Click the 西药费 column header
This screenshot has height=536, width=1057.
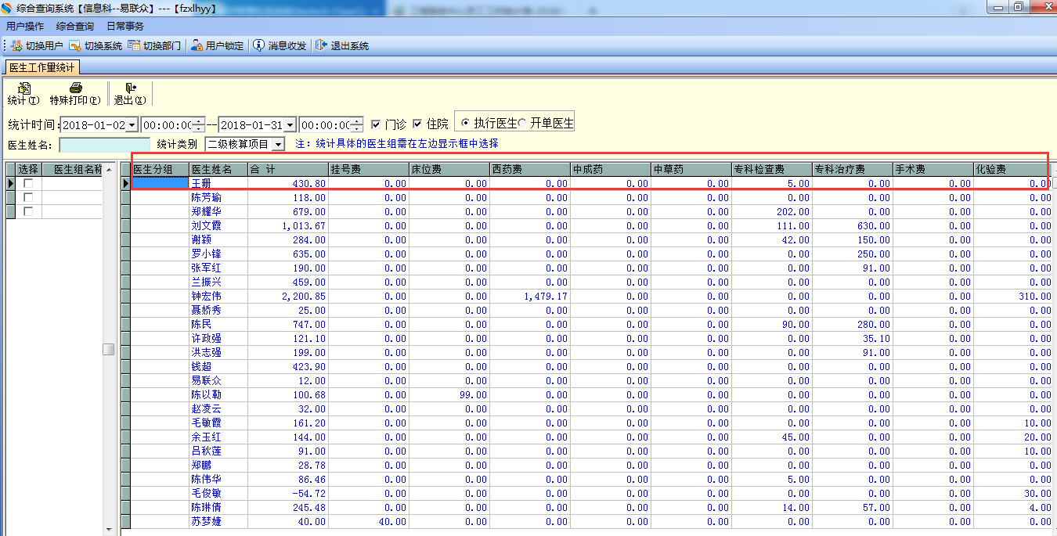(530, 169)
